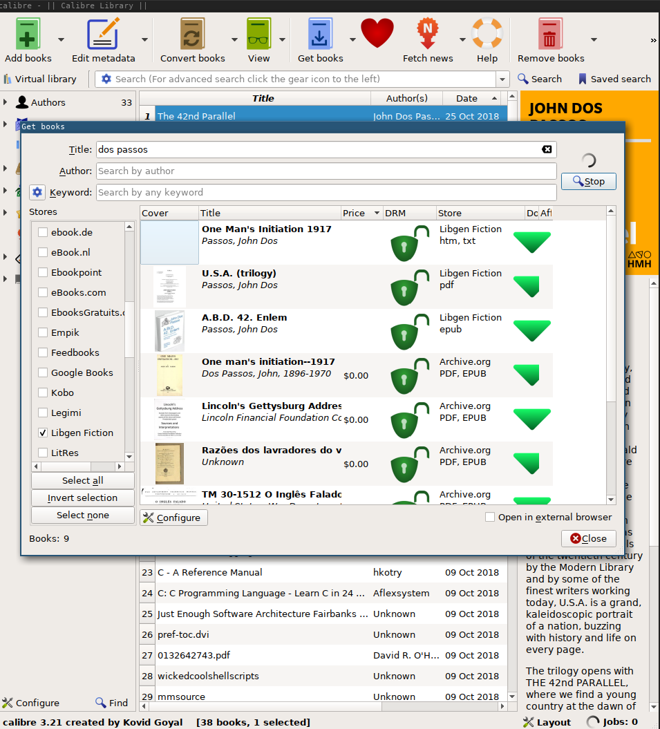
Task: Sort library by Date column
Action: point(473,98)
